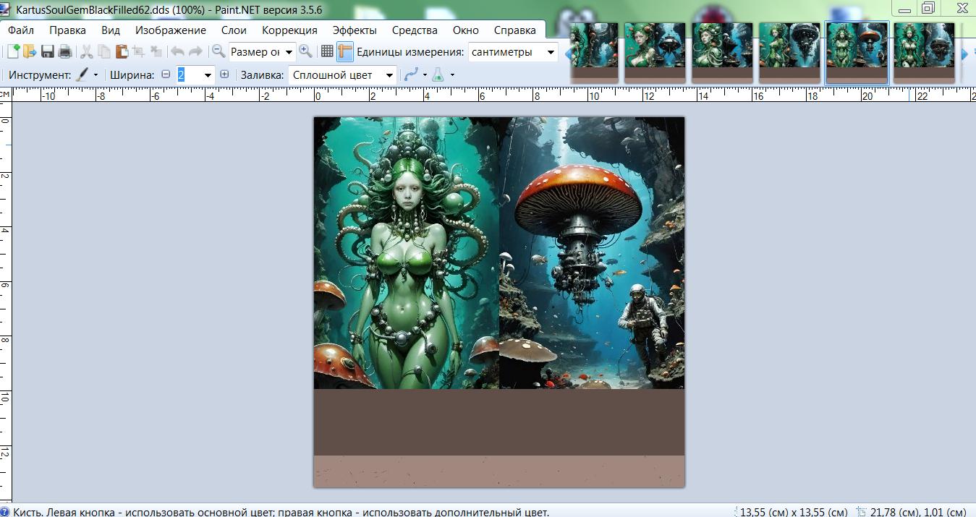Click the Open file folder icon

point(30,51)
